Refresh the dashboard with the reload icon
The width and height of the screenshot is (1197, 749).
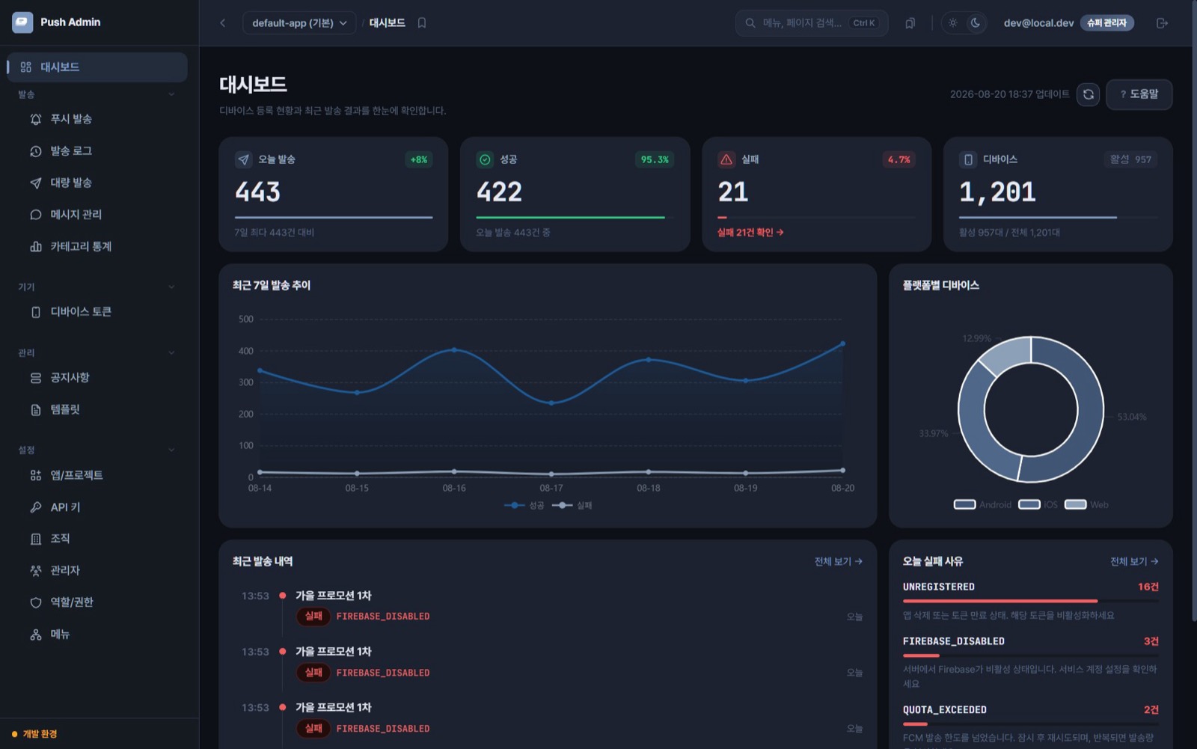[1088, 94]
